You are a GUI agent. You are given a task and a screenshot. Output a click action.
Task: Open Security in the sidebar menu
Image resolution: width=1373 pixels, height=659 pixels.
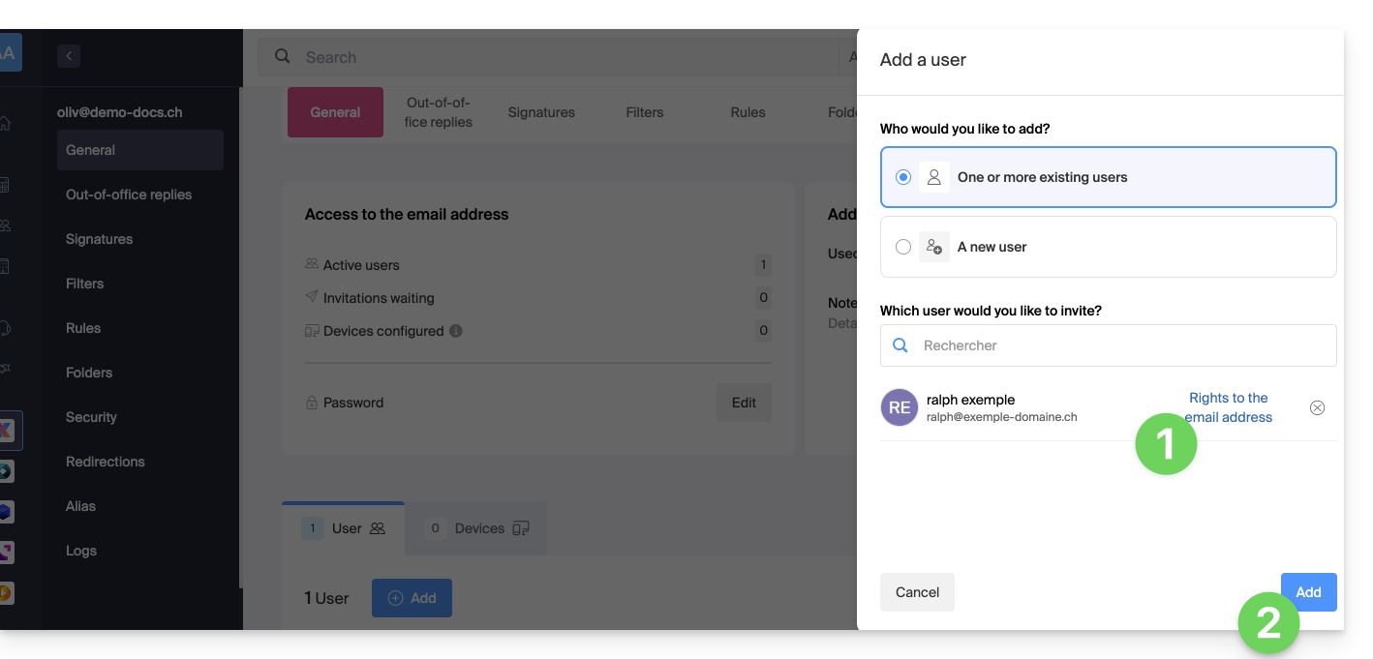click(x=91, y=417)
